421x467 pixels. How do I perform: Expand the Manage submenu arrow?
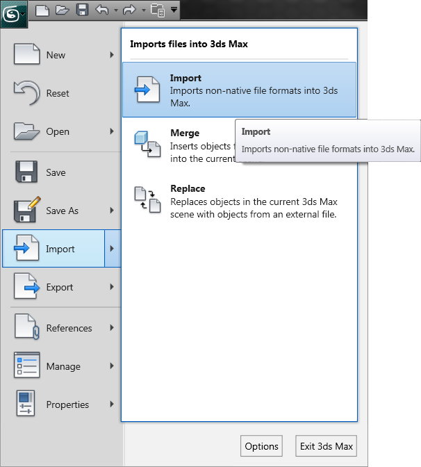112,366
